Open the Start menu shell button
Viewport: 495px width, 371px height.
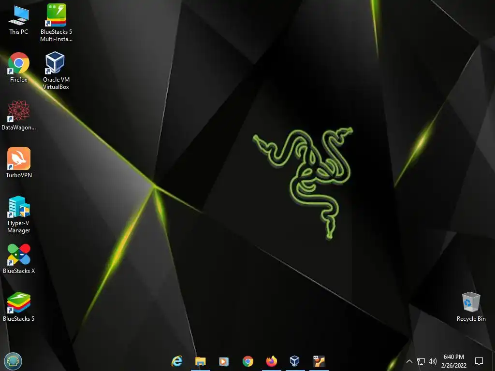coord(13,361)
